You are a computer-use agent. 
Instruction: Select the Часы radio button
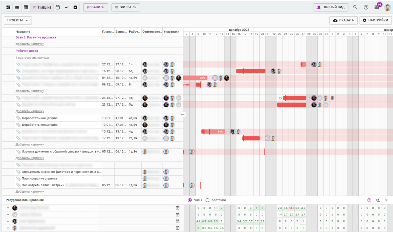(190, 200)
